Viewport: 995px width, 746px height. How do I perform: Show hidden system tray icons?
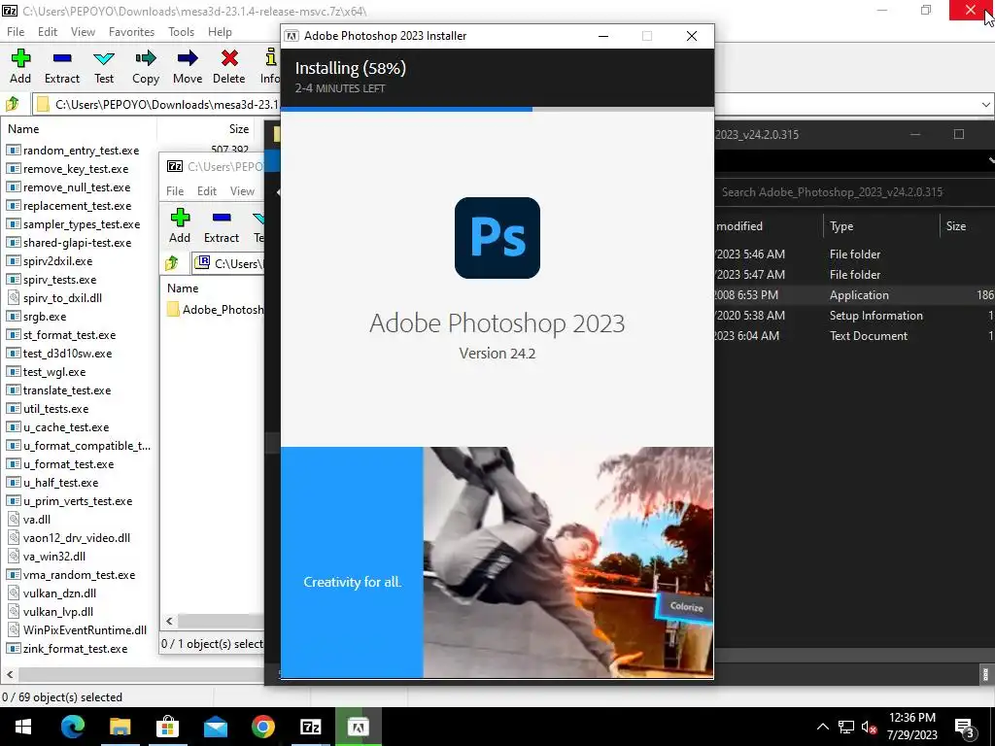click(822, 727)
